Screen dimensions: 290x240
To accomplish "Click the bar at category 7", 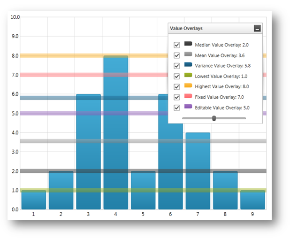I will pos(198,171).
